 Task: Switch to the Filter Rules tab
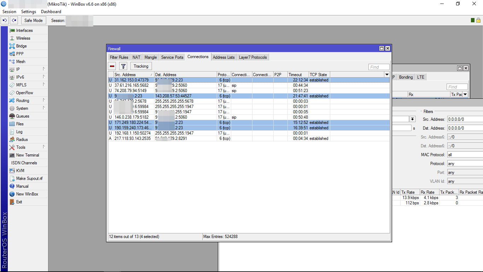119,57
